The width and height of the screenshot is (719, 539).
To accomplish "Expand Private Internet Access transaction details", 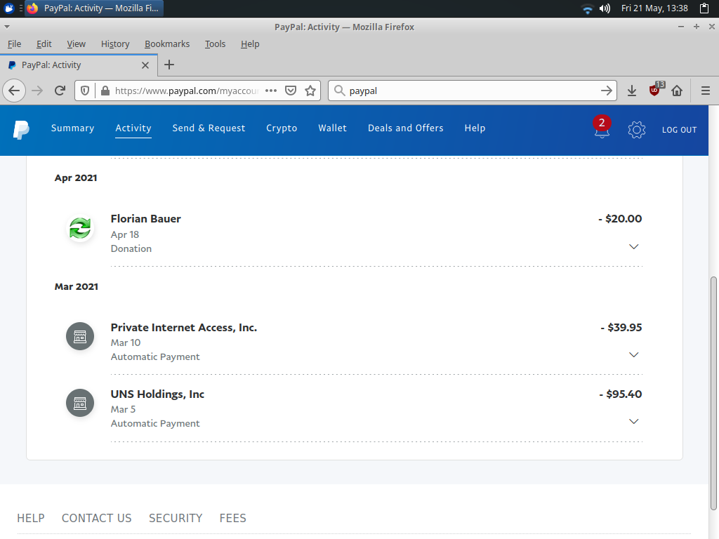I will click(634, 354).
